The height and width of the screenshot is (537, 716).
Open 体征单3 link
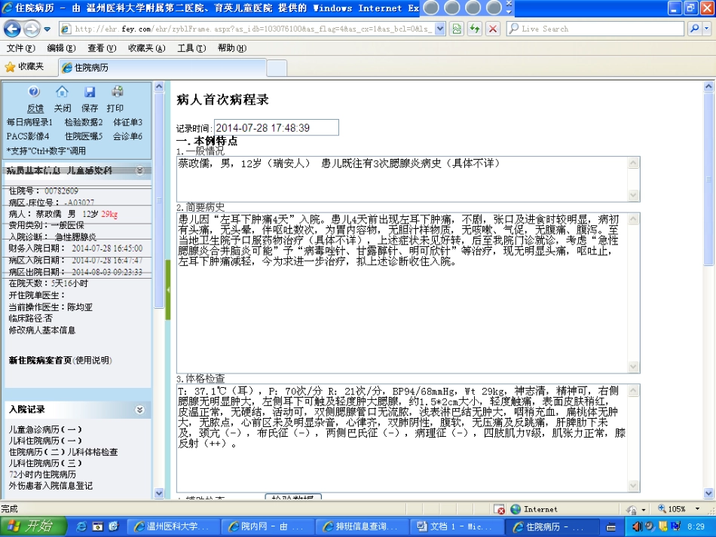coord(128,122)
